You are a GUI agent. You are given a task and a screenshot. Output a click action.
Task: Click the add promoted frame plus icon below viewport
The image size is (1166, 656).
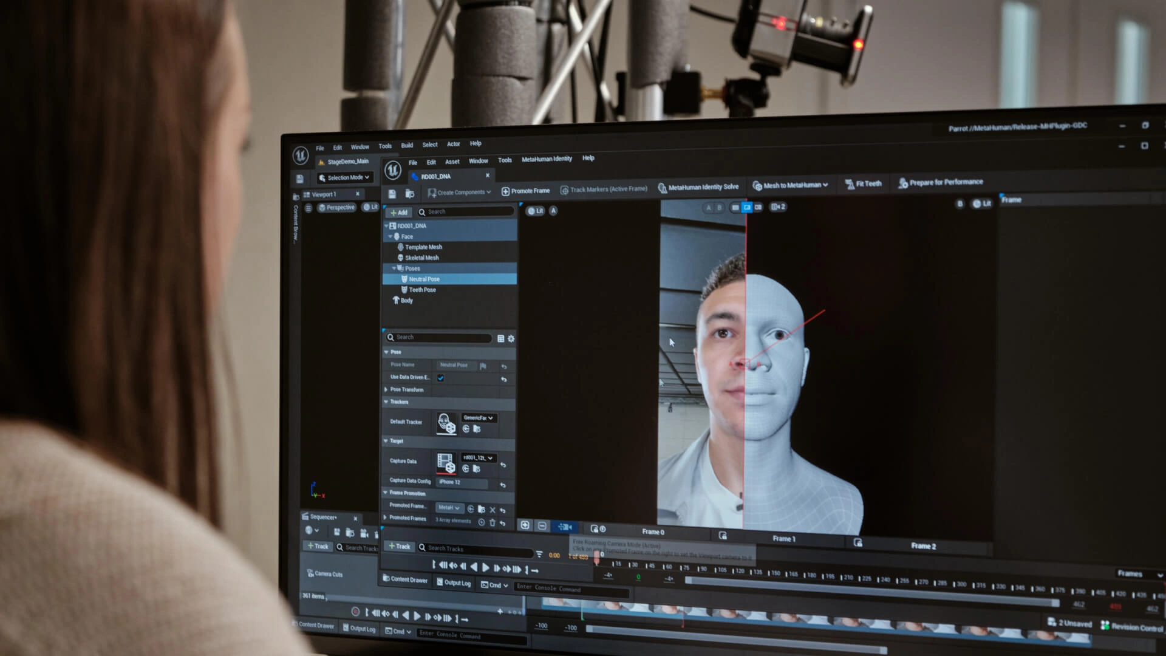[x=525, y=525]
